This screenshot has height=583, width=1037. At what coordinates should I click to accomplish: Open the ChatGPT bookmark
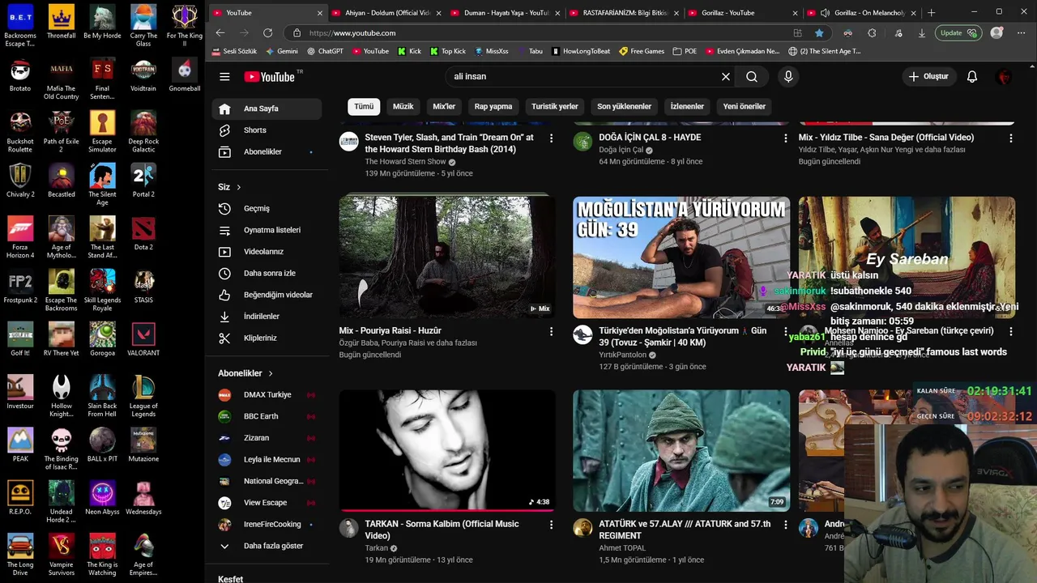[325, 51]
